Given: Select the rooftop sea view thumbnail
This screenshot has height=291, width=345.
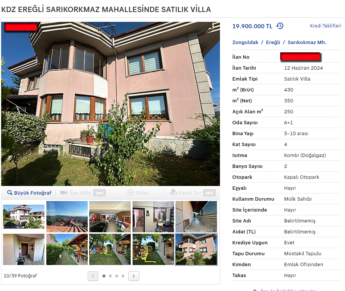Looking at the screenshot, I should point(67,217).
